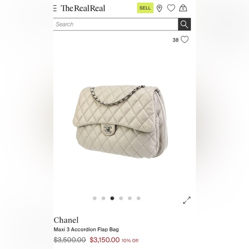Click the TheRealReal logo

83,8
